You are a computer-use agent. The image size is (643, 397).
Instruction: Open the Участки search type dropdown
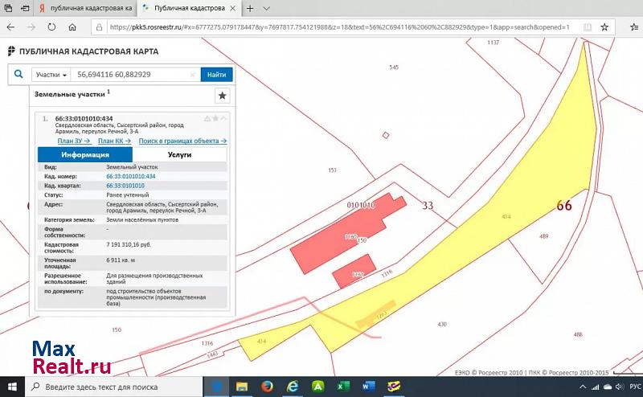click(x=50, y=75)
